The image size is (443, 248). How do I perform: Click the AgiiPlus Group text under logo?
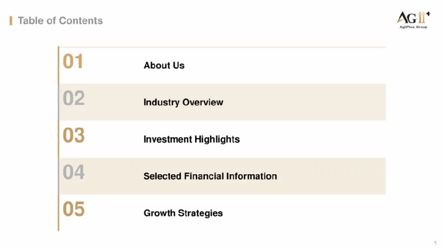tap(413, 27)
